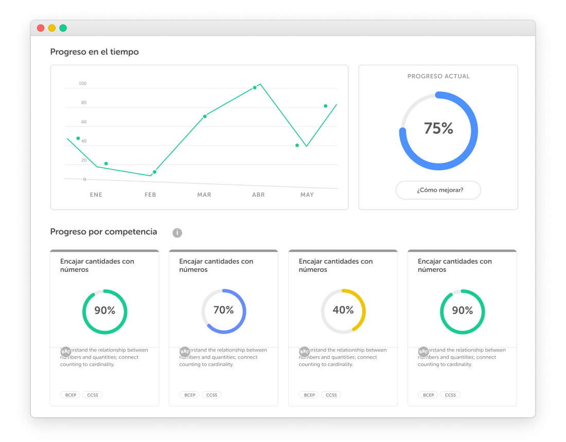
Task: Click the MAR month label on the chart
Action: [204, 195]
